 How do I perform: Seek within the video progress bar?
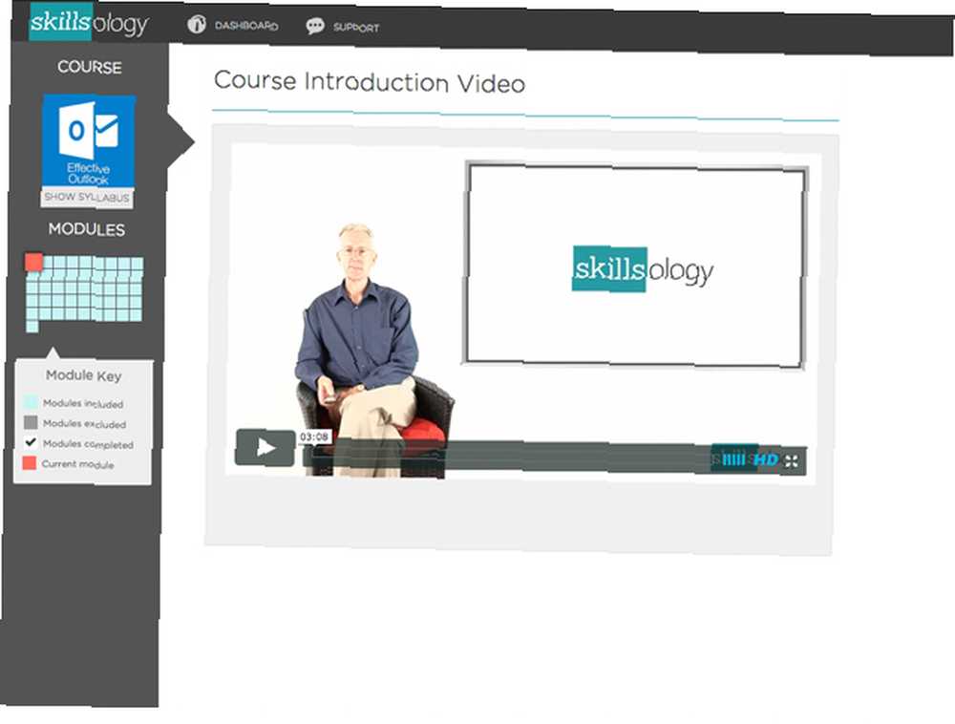pos(505,457)
